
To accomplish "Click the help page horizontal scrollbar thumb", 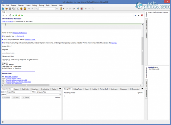I will pyautogui.click(x=26, y=85).
